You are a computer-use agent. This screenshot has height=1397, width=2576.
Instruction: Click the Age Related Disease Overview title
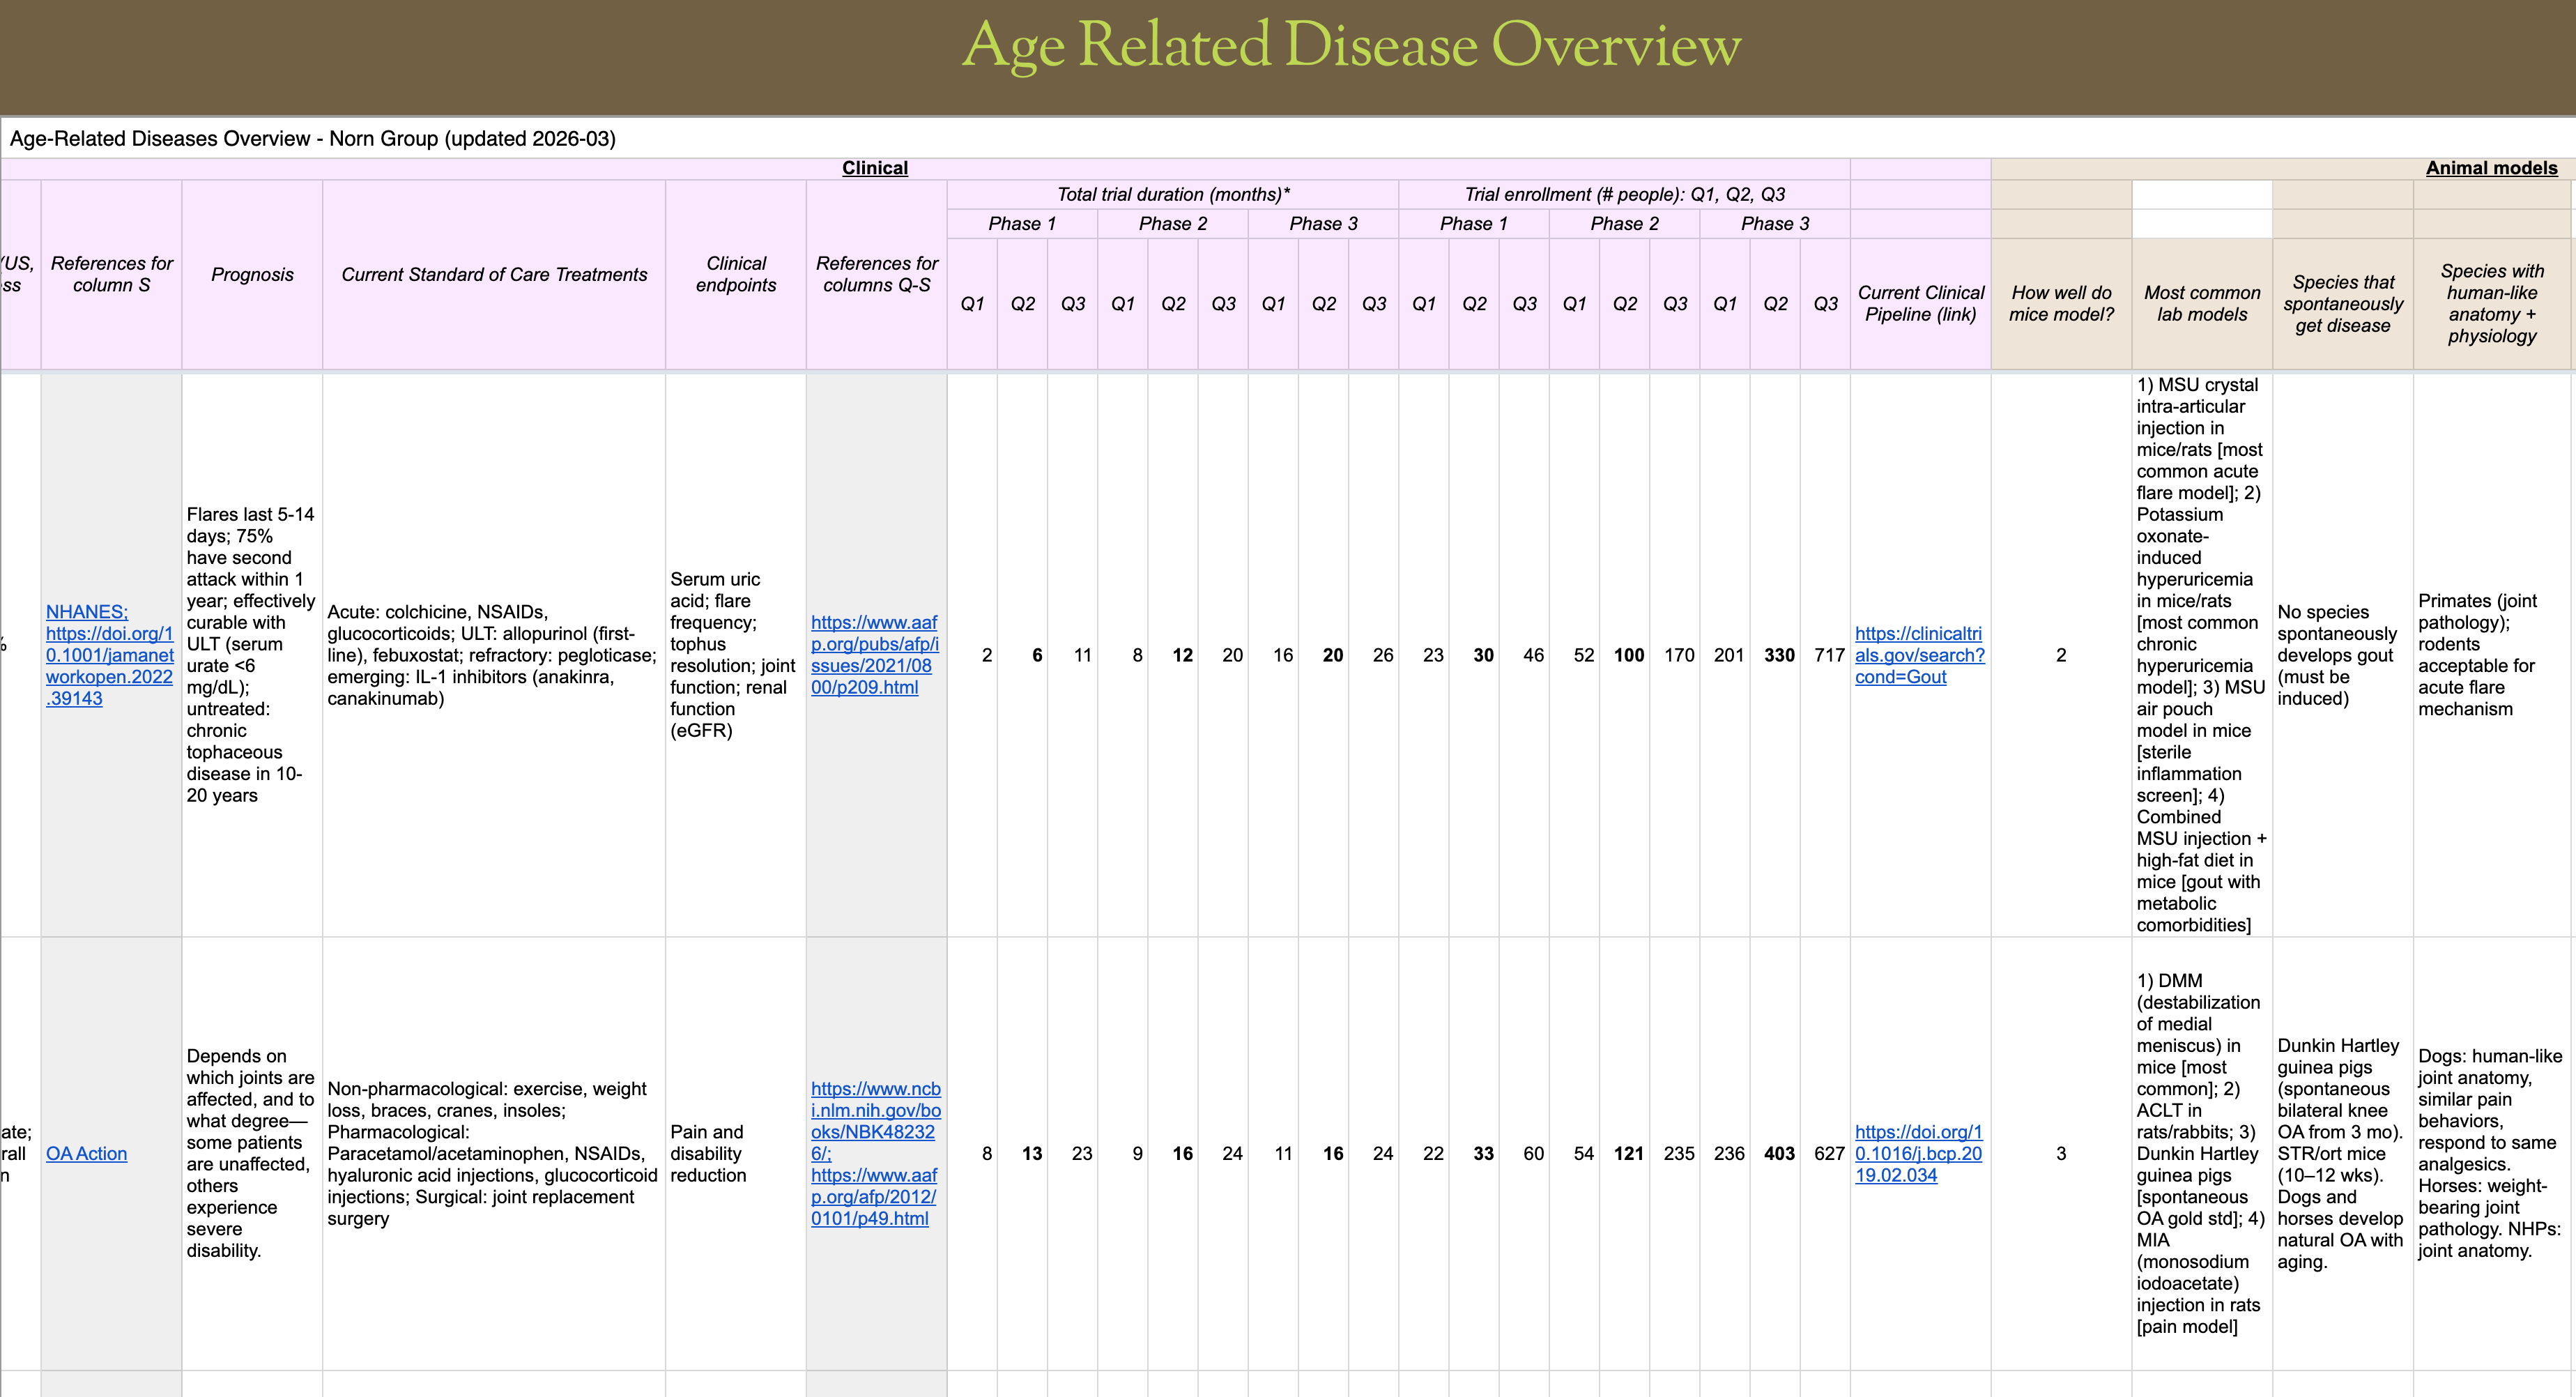click(1350, 46)
